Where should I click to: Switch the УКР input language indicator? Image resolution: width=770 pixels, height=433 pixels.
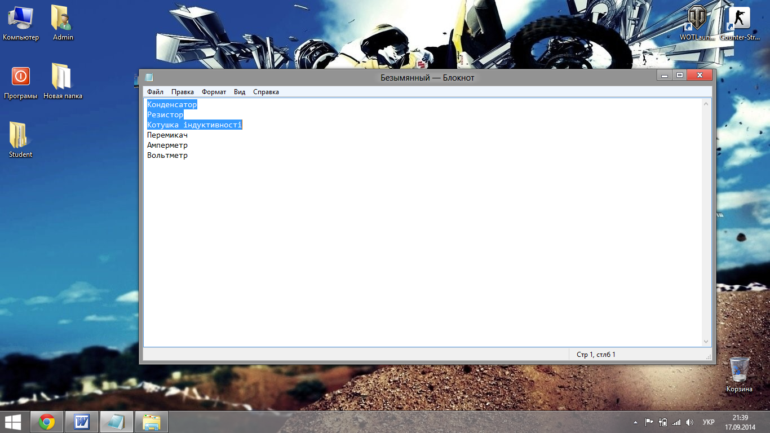pos(709,422)
